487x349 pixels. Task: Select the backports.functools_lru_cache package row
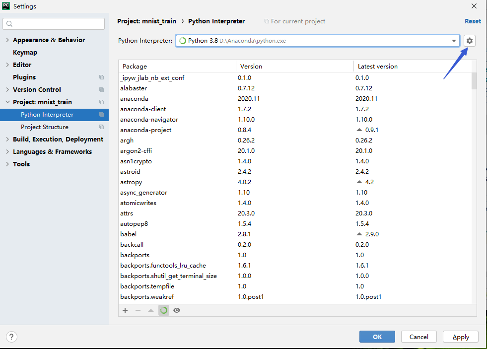[x=295, y=266]
